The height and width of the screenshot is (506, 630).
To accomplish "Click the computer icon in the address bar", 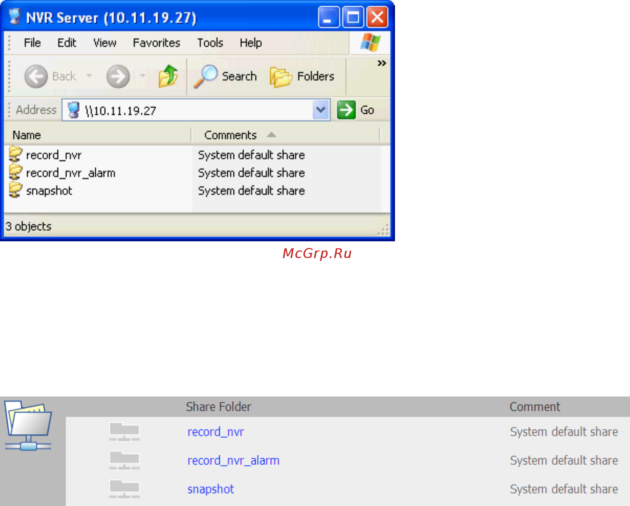I will coord(73,110).
